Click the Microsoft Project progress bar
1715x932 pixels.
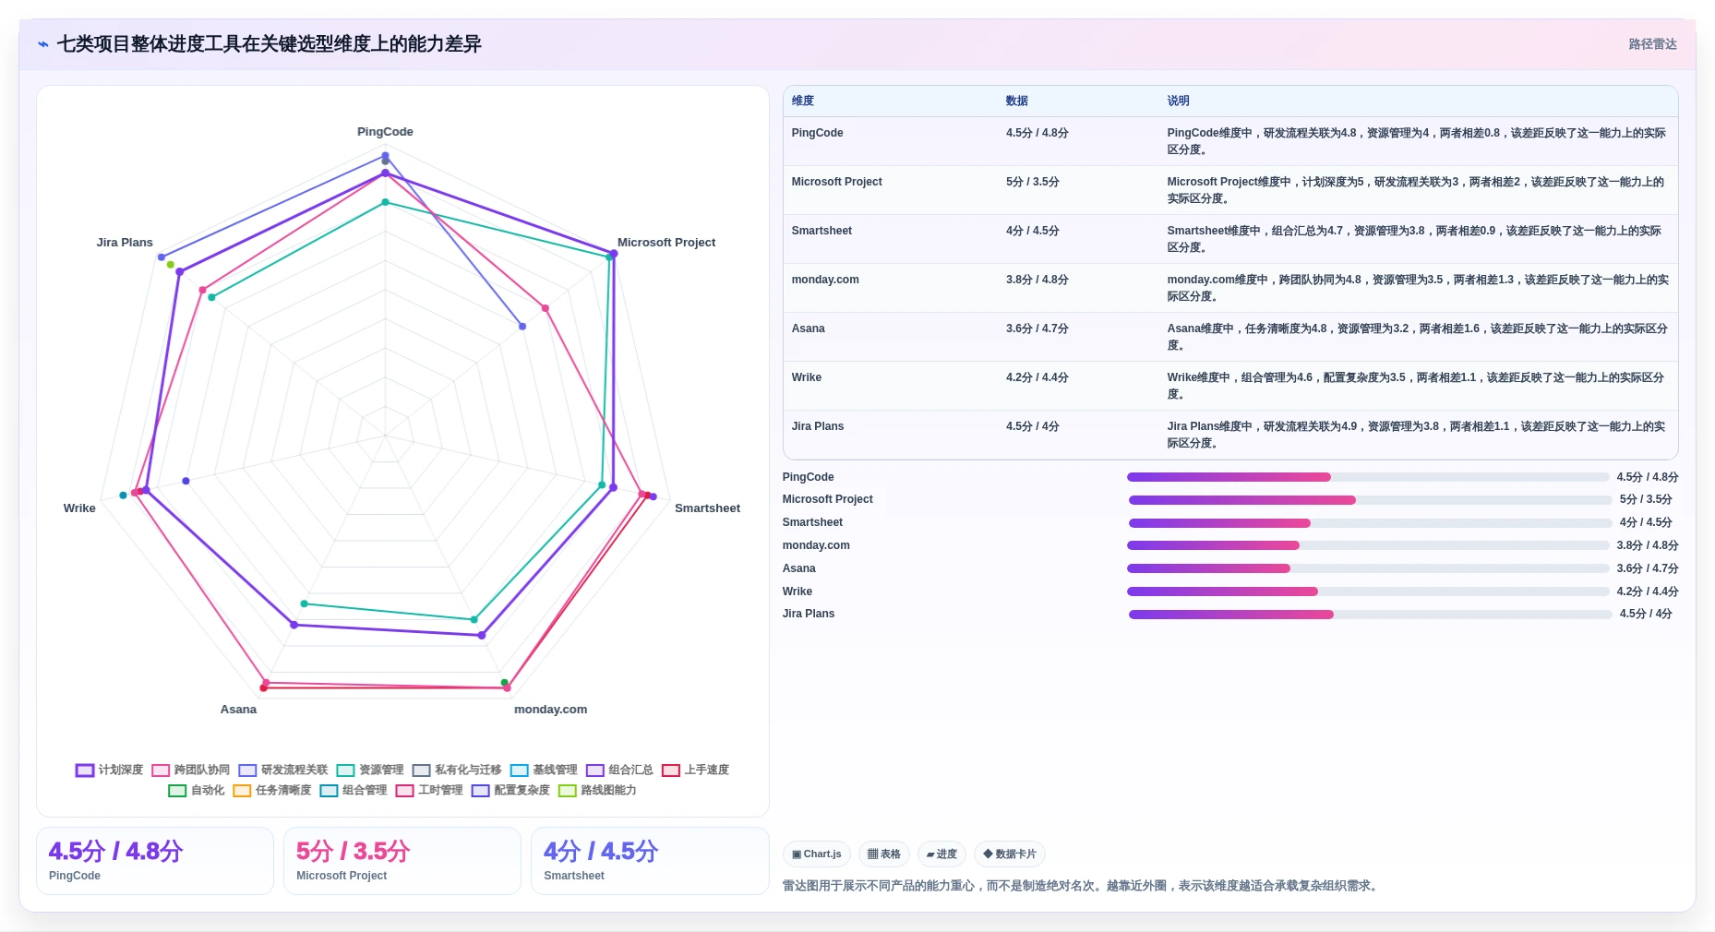point(1370,500)
